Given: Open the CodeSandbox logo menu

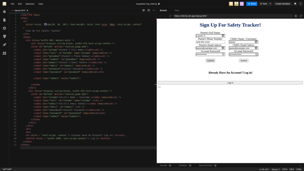Looking at the screenshot, I should pos(4,4).
